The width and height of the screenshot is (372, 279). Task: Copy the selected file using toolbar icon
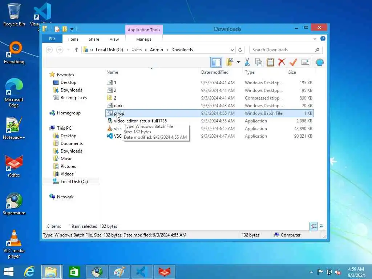coord(258,62)
